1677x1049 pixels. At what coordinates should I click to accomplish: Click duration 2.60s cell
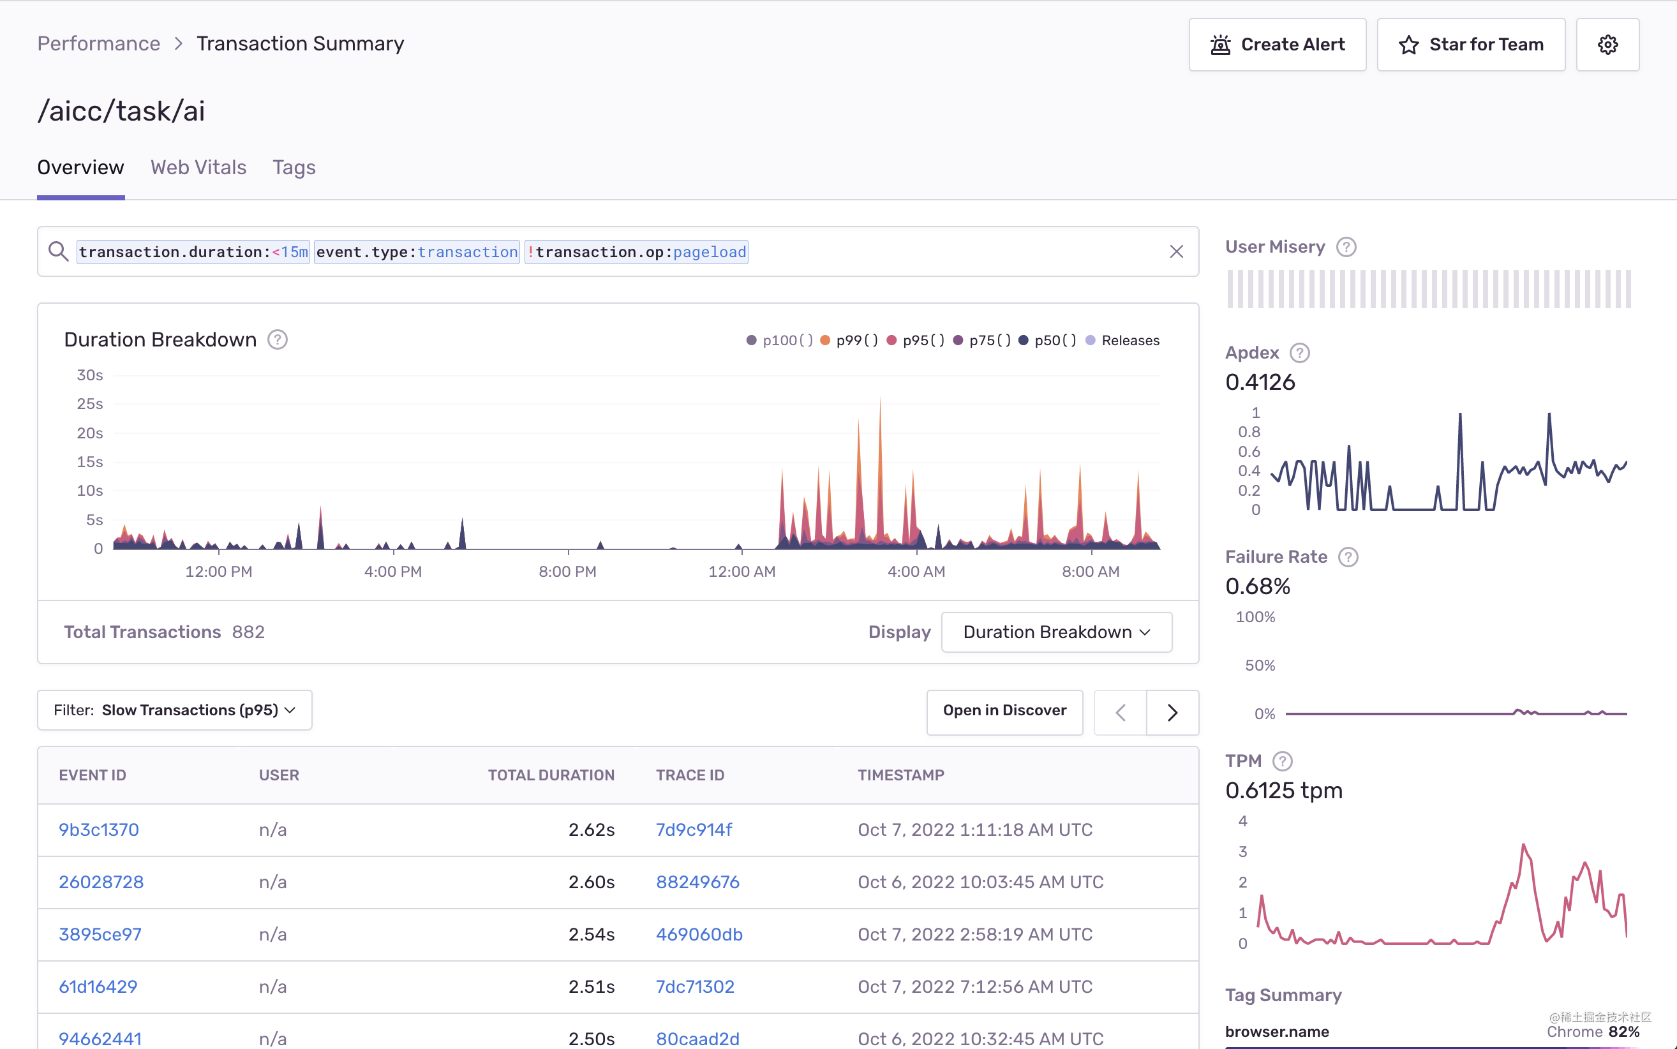click(x=591, y=881)
